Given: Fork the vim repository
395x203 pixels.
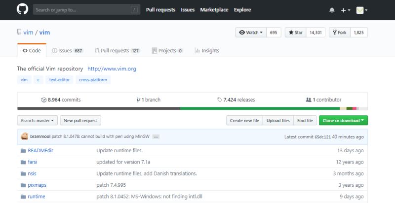Looking at the screenshot, I should tap(340, 33).
